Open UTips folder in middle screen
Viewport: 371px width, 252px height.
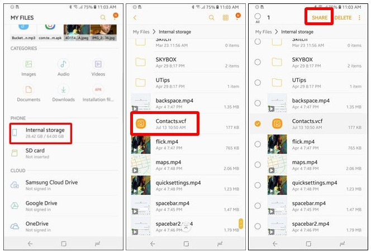(x=186, y=83)
